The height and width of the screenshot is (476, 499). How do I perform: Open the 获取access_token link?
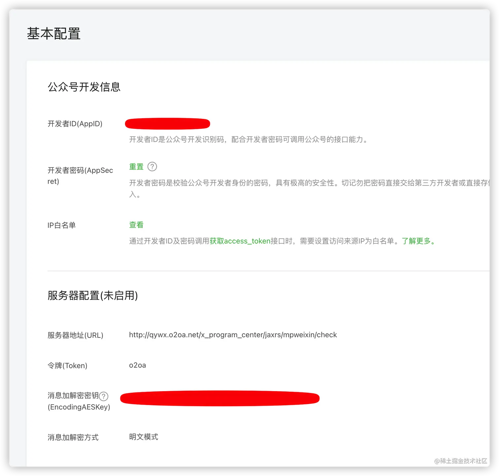(240, 241)
